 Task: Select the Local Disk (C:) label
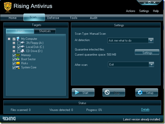[x=35, y=47]
